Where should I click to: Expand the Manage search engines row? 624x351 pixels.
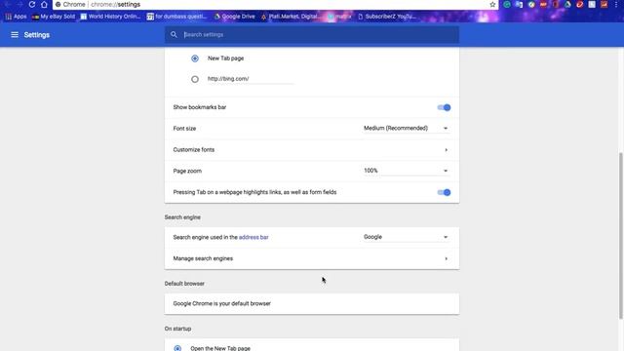(312, 258)
